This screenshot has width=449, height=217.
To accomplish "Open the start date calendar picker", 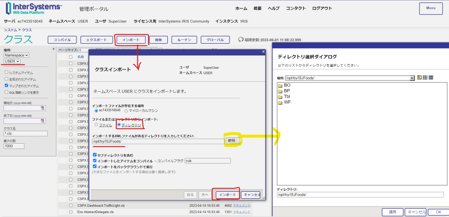I will pos(42,108).
